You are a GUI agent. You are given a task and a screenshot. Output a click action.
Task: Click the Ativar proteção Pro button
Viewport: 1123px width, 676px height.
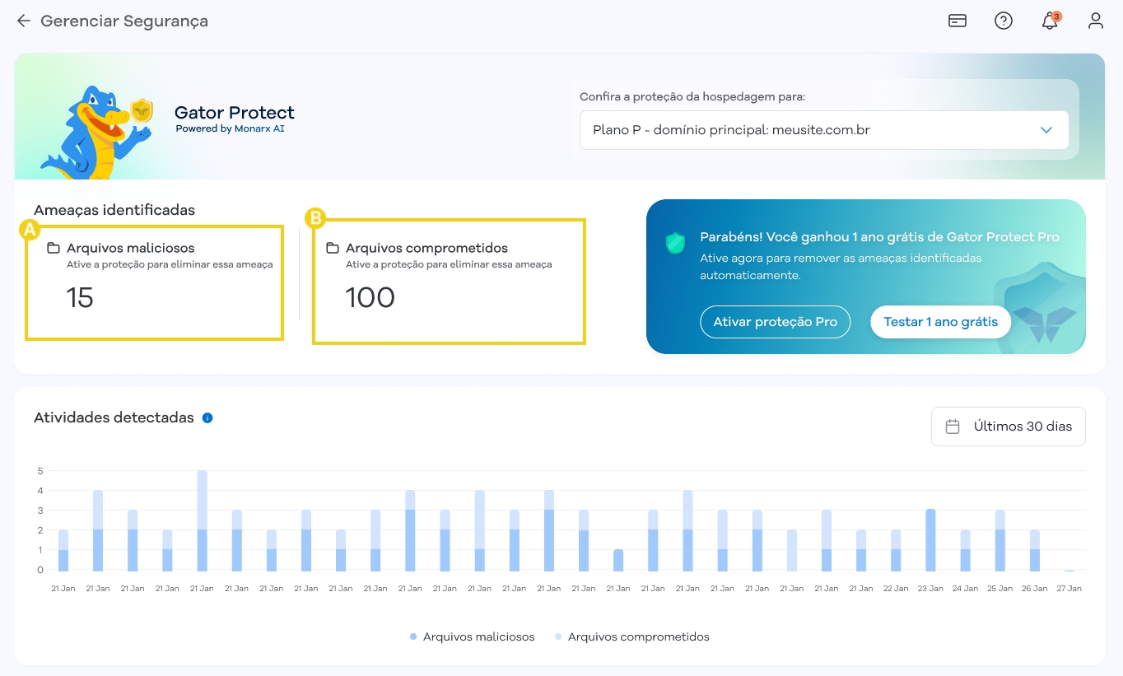coord(775,322)
